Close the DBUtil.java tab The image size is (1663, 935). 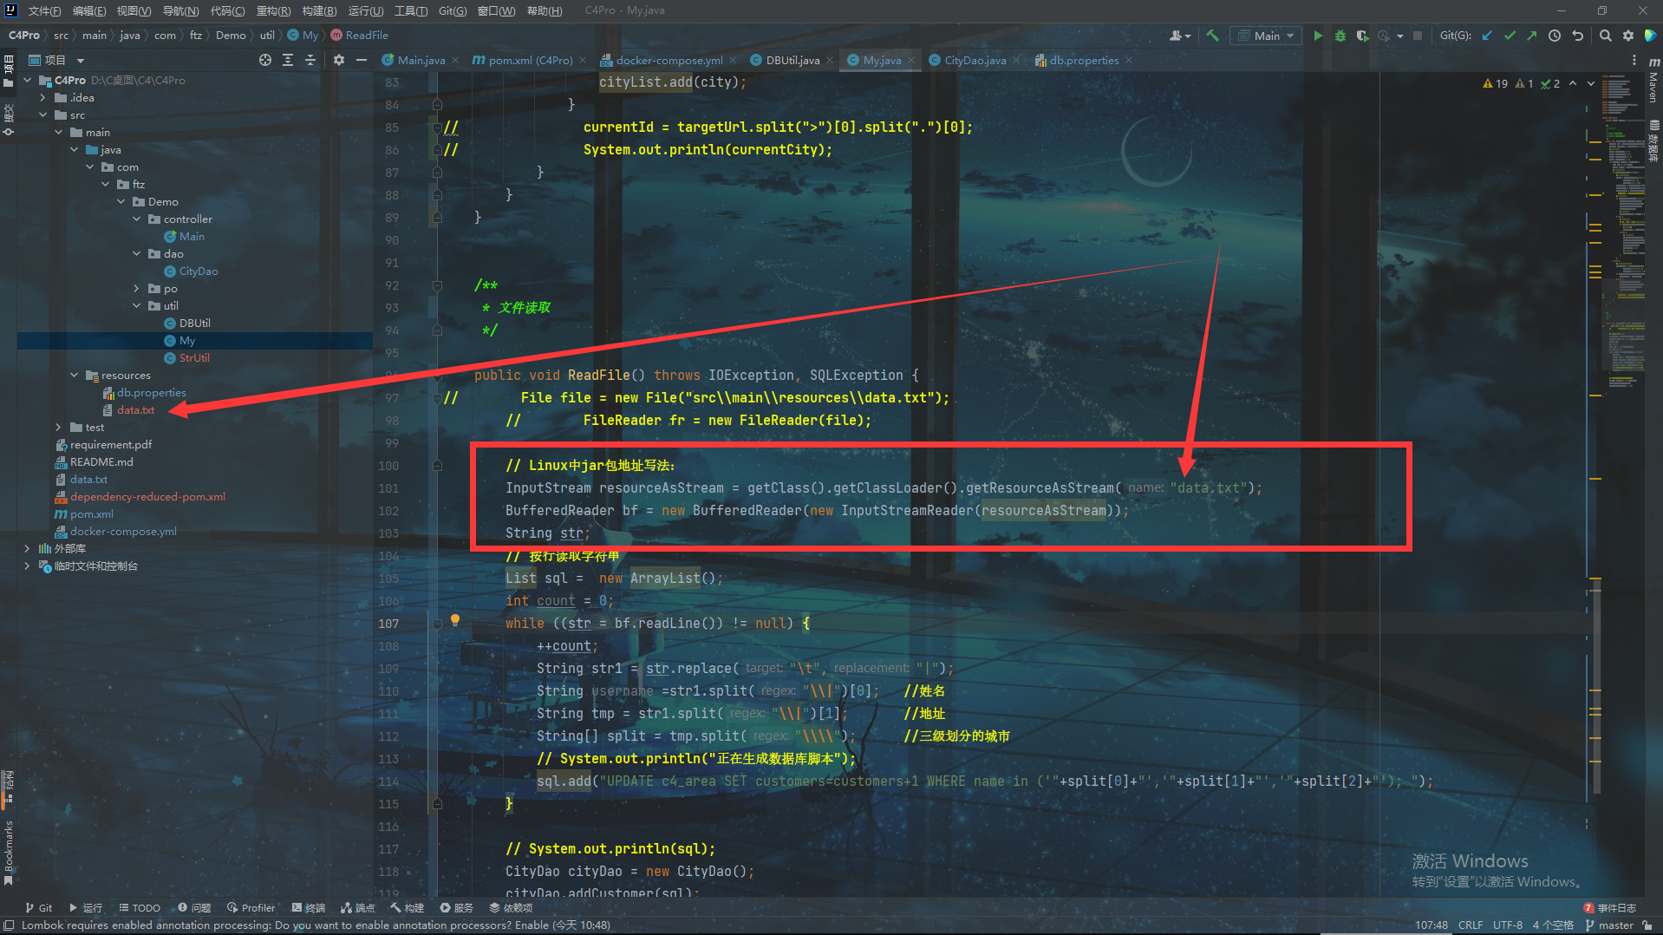(x=829, y=60)
